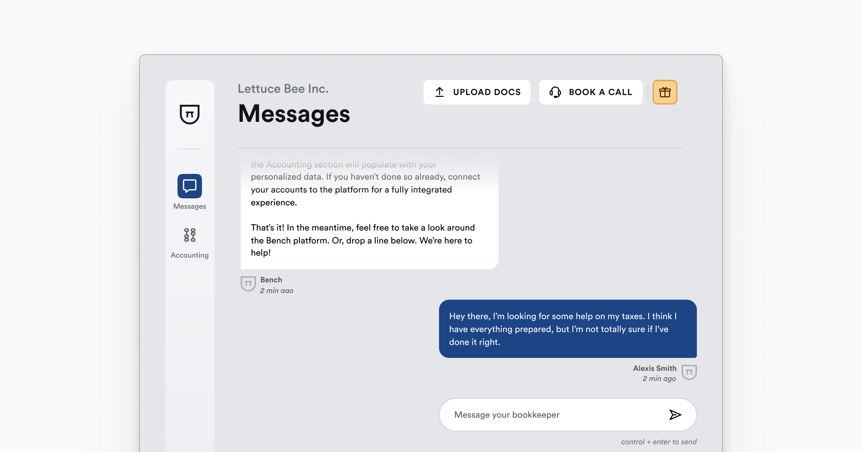
Task: Click the Book a Call button
Action: 590,92
